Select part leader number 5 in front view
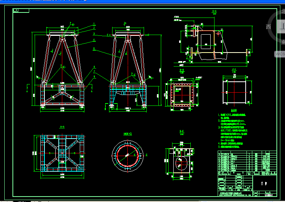Viewport: 285px width, 202px height. [x=94, y=49]
